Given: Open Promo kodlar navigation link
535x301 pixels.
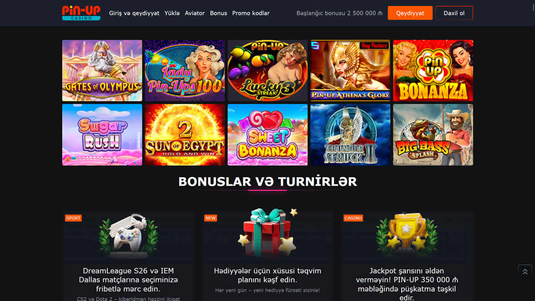Looking at the screenshot, I should click(251, 13).
